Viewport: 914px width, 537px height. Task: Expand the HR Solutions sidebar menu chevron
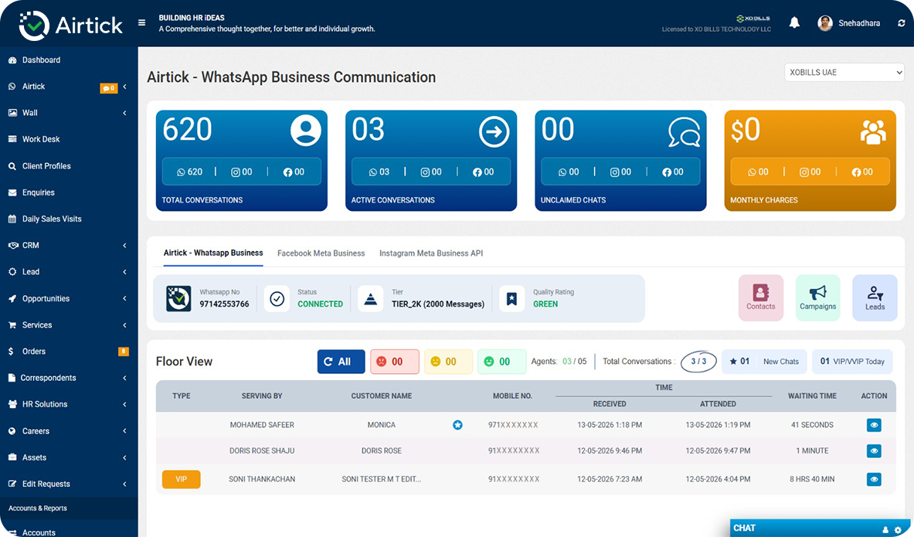(x=124, y=405)
